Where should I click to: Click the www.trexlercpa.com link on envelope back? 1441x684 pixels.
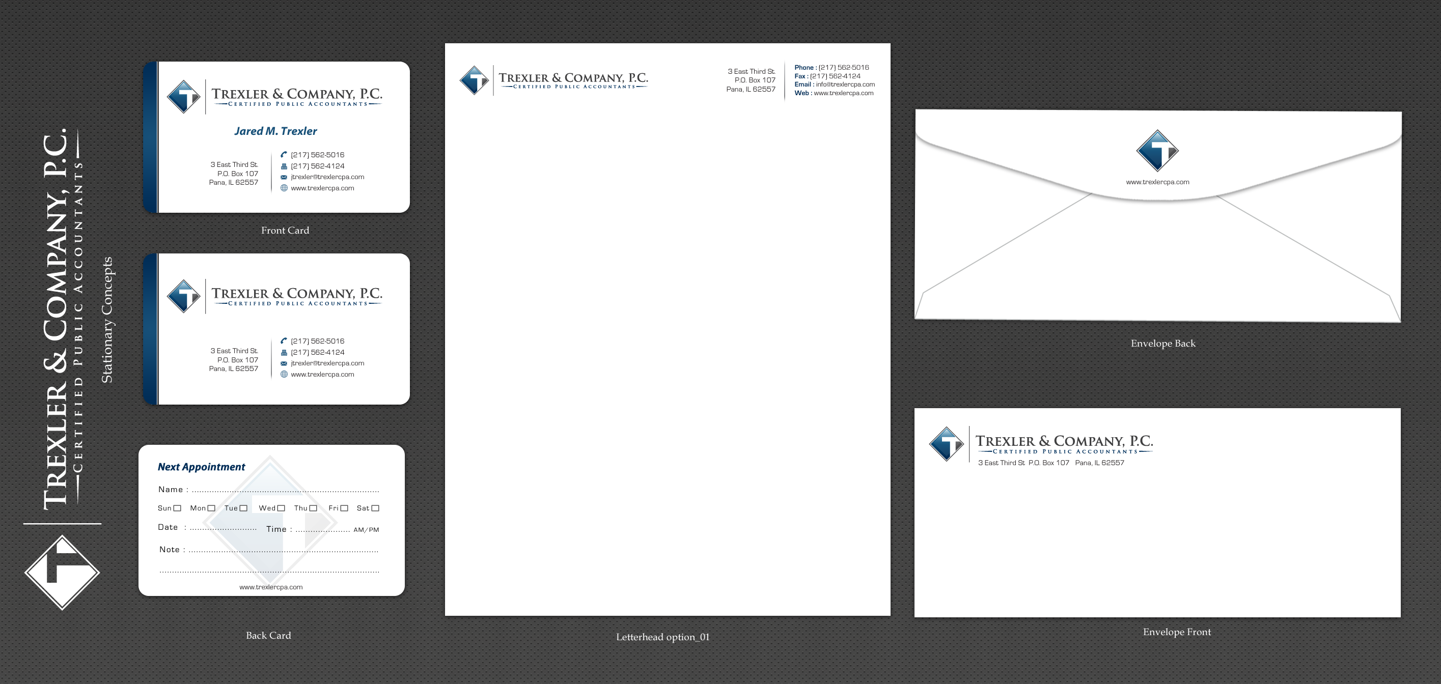click(1157, 182)
